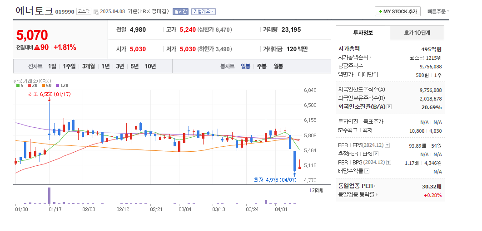Select the 주봉 candle chart
Viewport: 482px width, 231px height.
tap(262, 66)
